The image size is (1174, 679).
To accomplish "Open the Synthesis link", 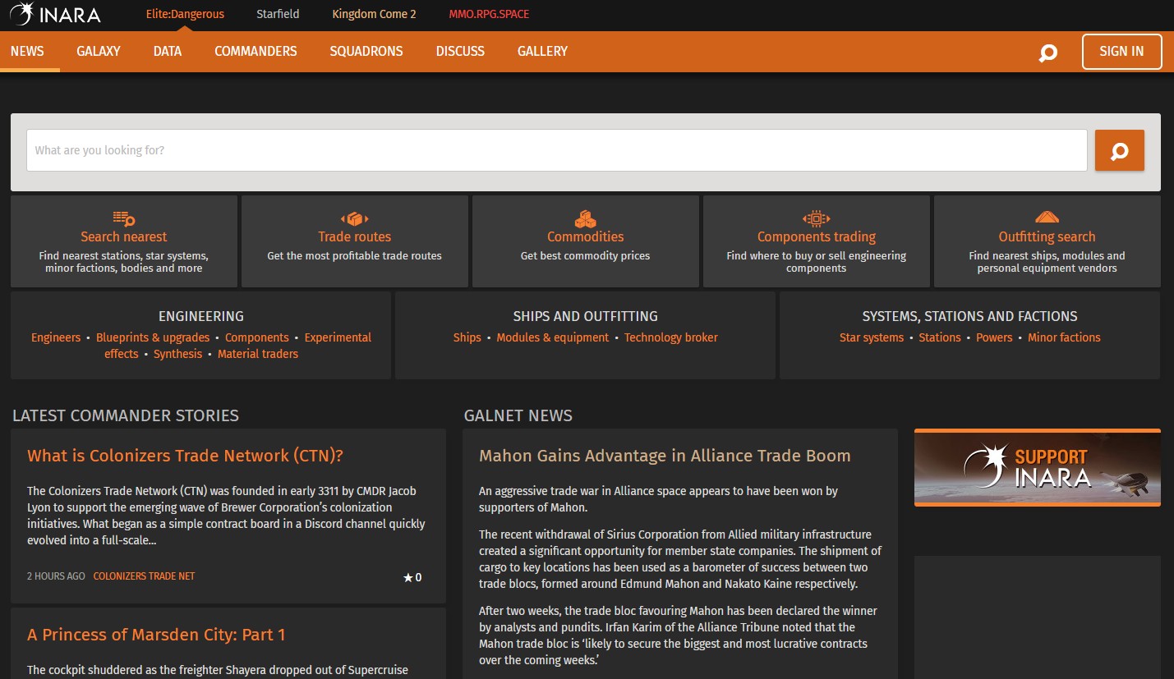I will pos(177,354).
